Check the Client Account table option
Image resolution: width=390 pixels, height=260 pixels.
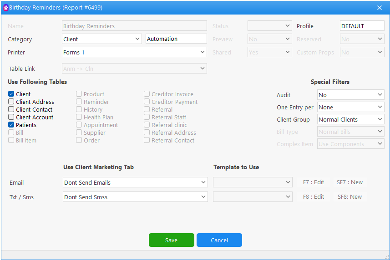[x=11, y=117]
